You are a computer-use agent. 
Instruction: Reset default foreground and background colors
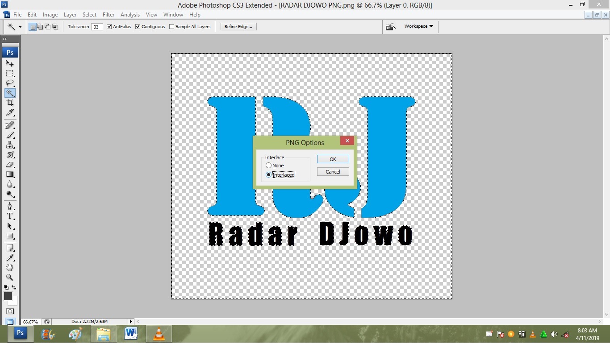click(6, 287)
